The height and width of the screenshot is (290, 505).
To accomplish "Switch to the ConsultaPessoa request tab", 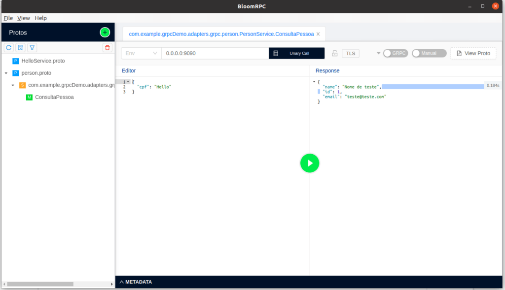I will tap(220, 34).
